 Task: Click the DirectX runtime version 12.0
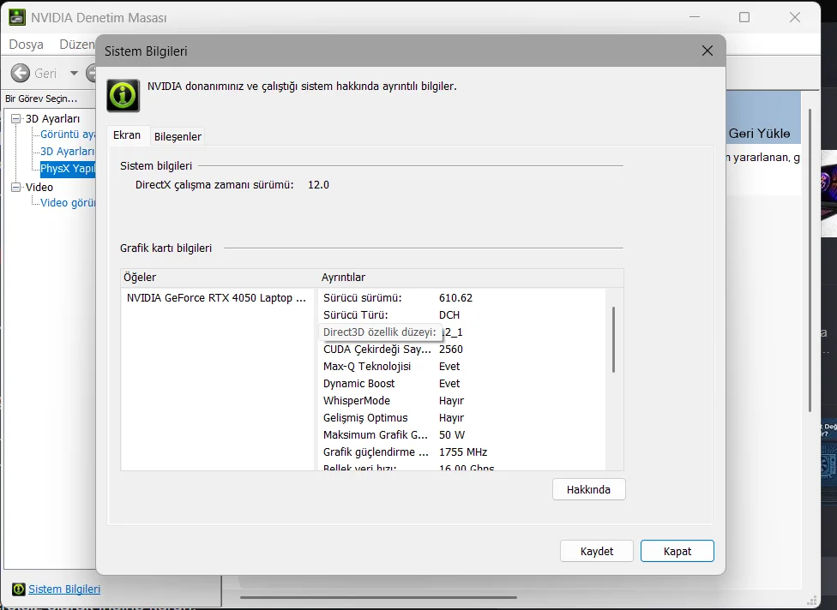tap(319, 185)
